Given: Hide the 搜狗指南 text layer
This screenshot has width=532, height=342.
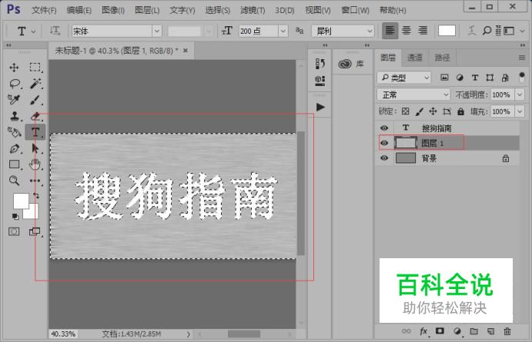Looking at the screenshot, I should (x=384, y=128).
